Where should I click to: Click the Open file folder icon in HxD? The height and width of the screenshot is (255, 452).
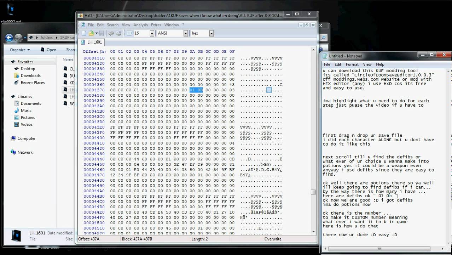[91, 33]
